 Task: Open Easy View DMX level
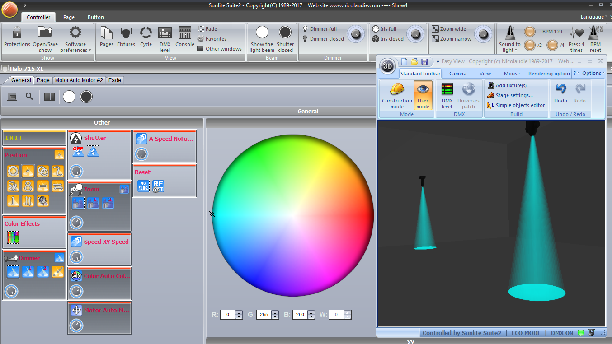coord(447,96)
